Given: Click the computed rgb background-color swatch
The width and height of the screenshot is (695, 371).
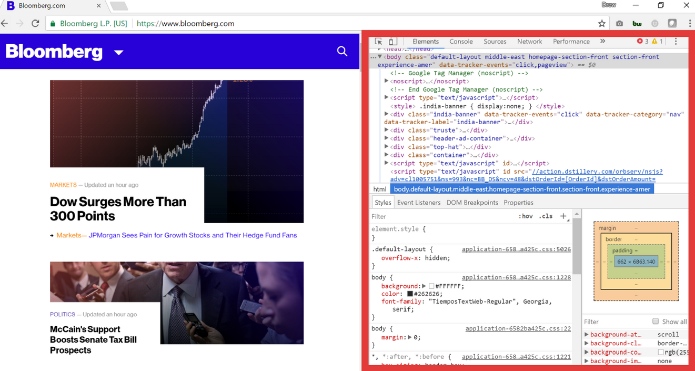Looking at the screenshot, I should (x=660, y=352).
